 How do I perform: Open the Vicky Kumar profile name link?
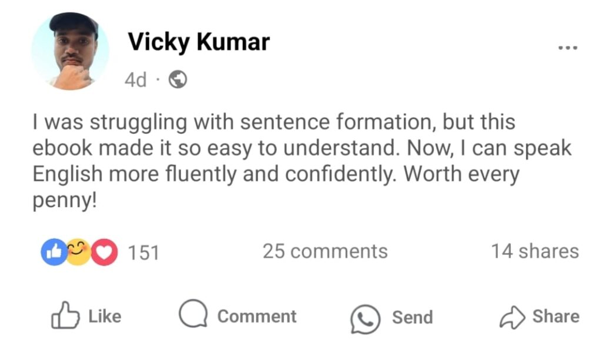tap(199, 42)
